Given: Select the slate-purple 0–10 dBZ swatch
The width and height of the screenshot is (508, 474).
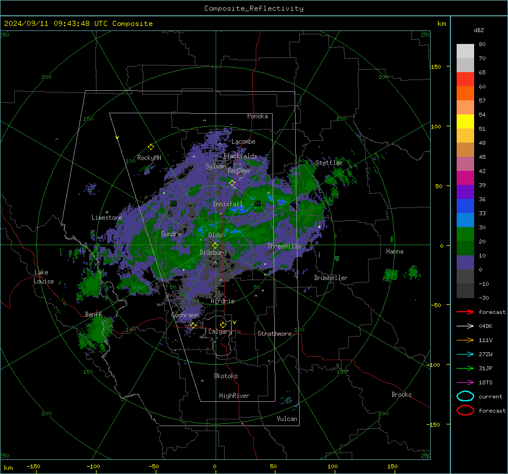Looking at the screenshot, I should click(465, 263).
